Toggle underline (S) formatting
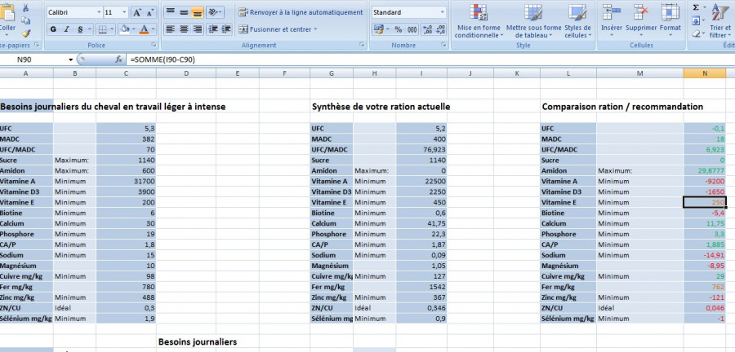Screen dimensions: 735x352 pos(80,29)
